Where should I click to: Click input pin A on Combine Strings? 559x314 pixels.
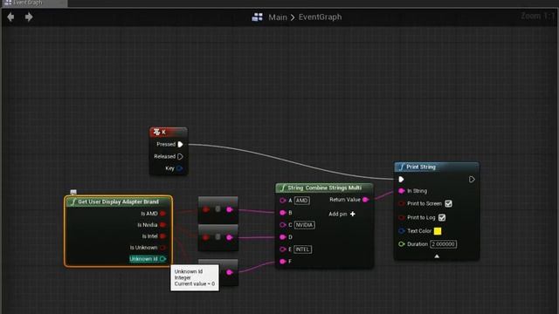283,201
